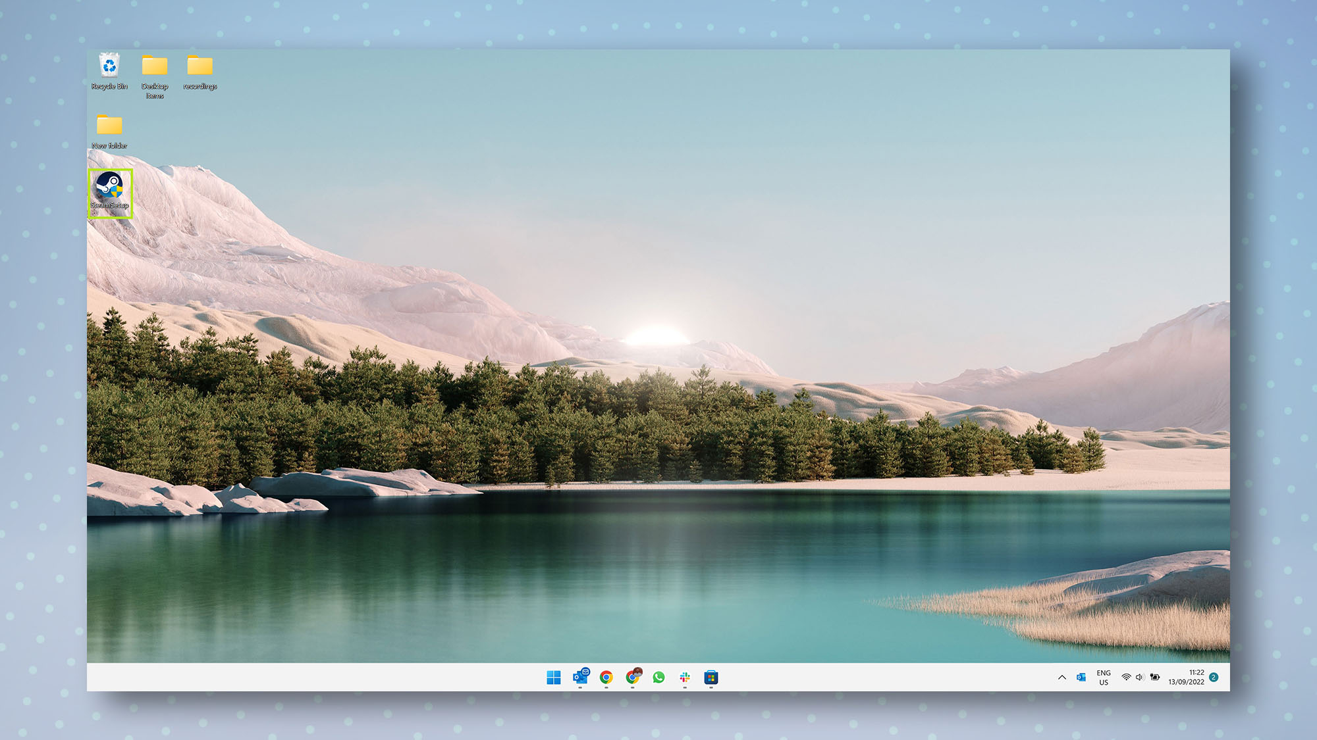Open Outlook from the taskbar
This screenshot has height=740, width=1317.
click(x=581, y=677)
